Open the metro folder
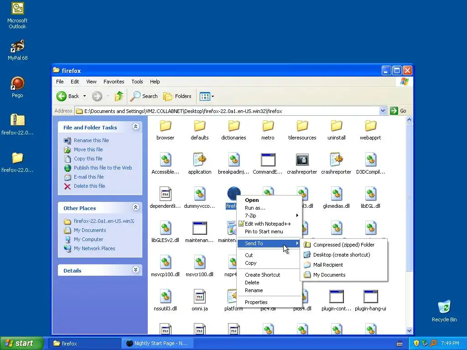The width and height of the screenshot is (467, 350). coord(268,130)
